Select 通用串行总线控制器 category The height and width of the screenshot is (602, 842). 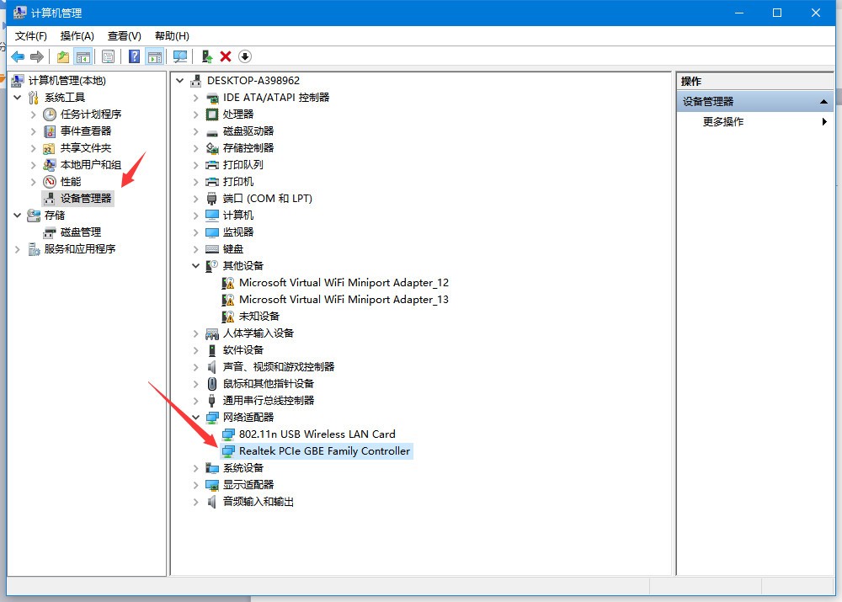(269, 401)
